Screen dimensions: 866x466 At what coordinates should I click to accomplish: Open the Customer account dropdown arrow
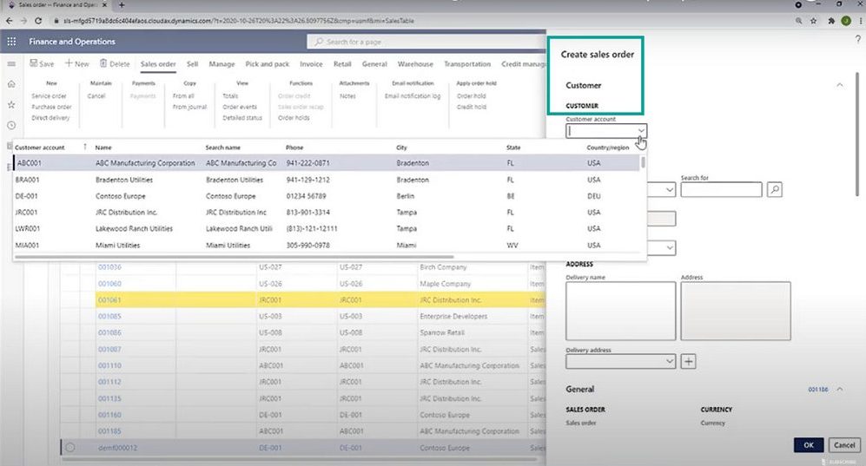click(x=640, y=131)
